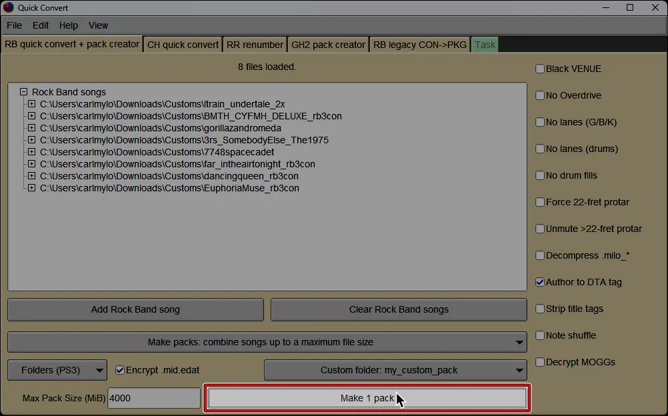This screenshot has width=668, height=416.
Task: Switch to CH quick convert tab
Action: coord(183,45)
